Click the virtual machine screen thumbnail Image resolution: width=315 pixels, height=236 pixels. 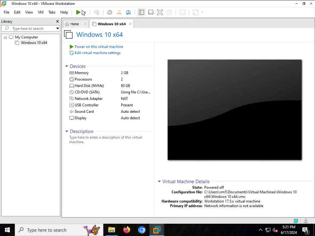tap(234, 110)
